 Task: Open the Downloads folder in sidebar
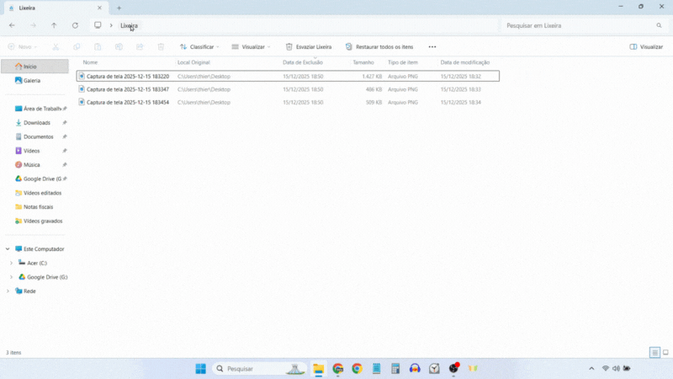point(36,123)
